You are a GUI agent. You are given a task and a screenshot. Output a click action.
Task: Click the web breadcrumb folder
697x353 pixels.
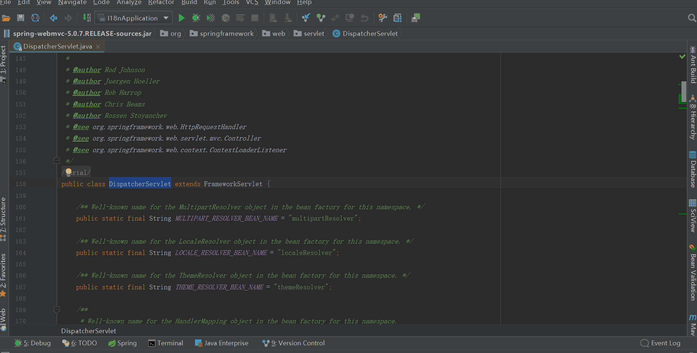pos(274,34)
